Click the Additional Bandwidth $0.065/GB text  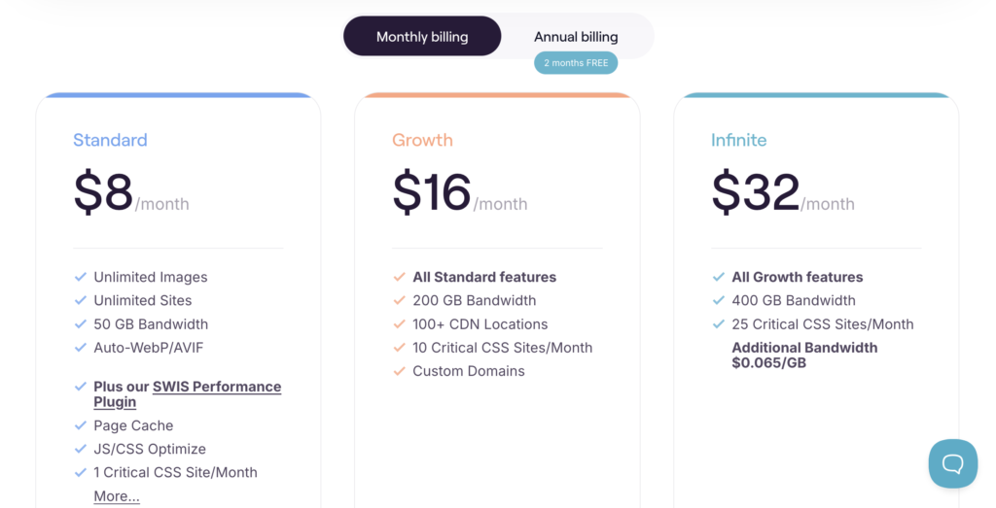click(804, 356)
